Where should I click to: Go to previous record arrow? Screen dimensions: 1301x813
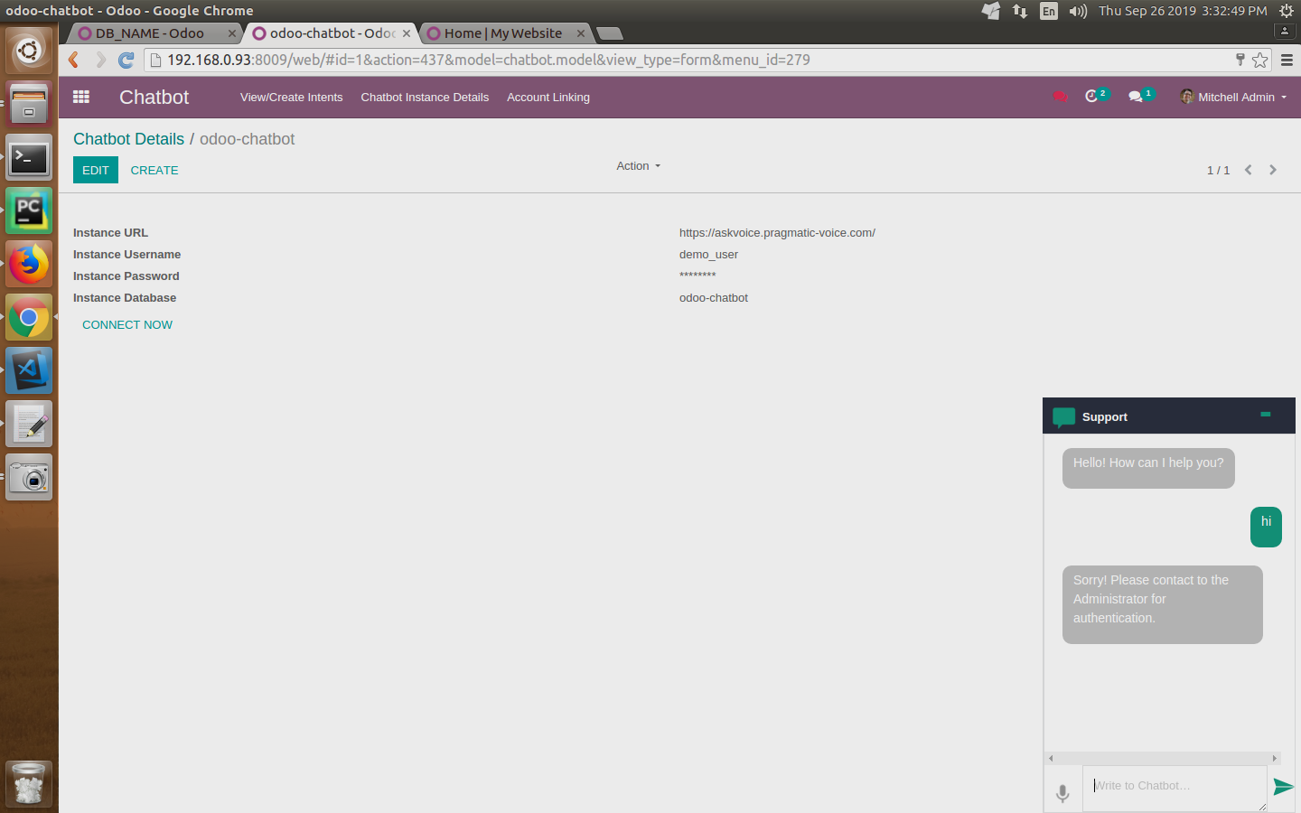[1249, 170]
